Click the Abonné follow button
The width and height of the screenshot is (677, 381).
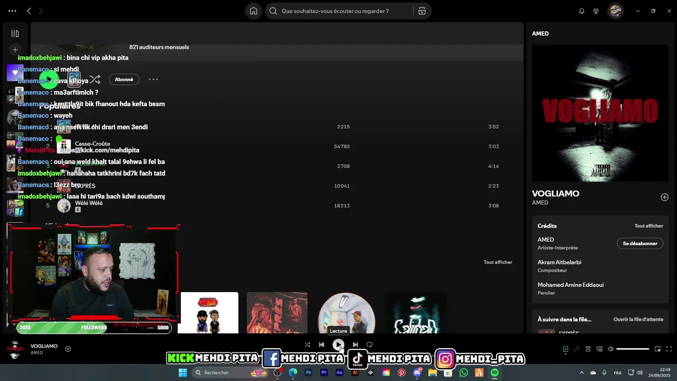124,79
